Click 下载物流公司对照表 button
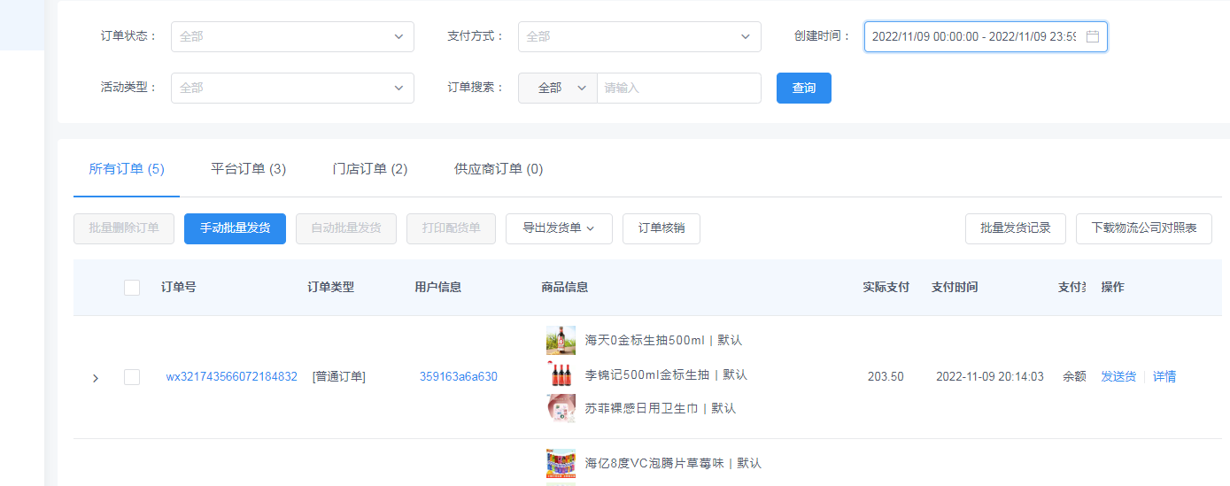 (1144, 228)
